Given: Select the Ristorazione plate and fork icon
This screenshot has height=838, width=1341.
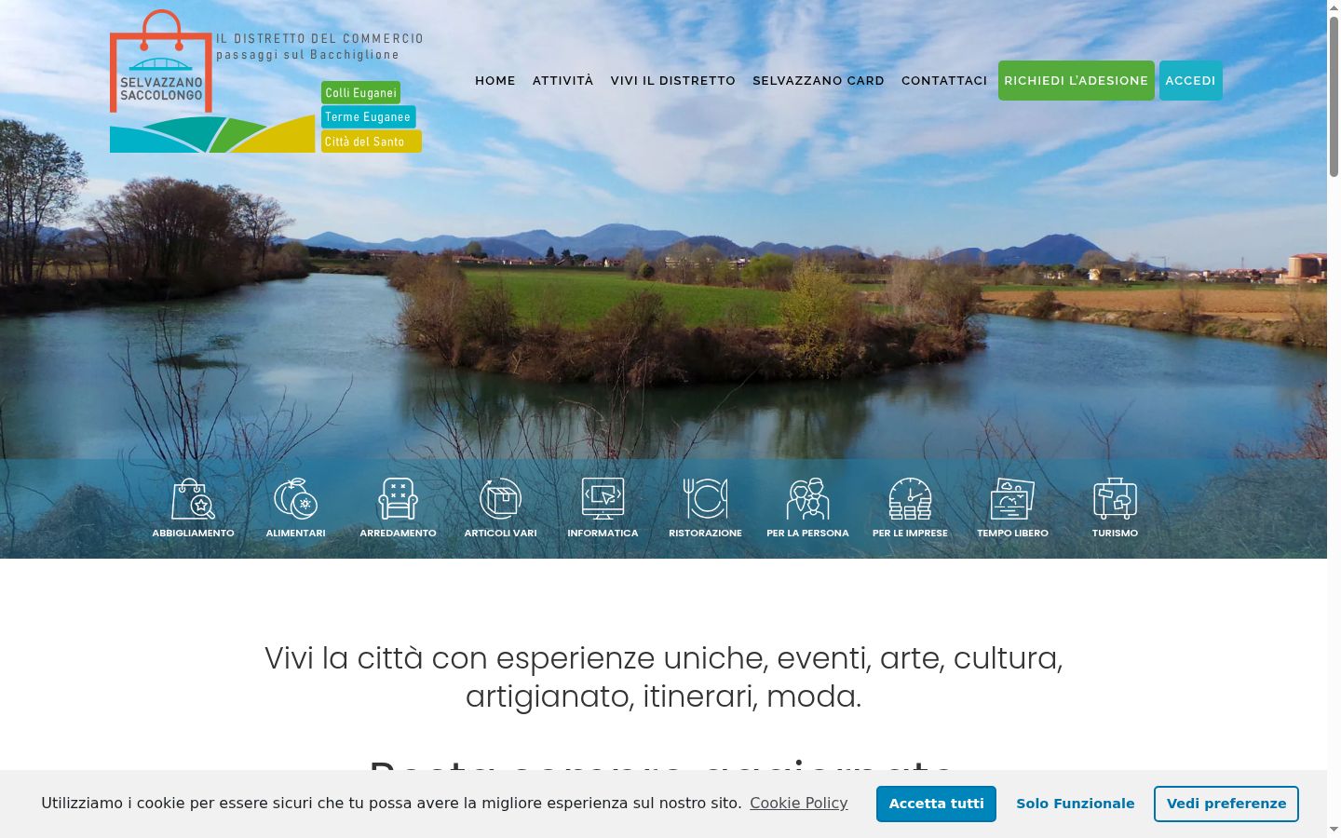Looking at the screenshot, I should point(706,498).
